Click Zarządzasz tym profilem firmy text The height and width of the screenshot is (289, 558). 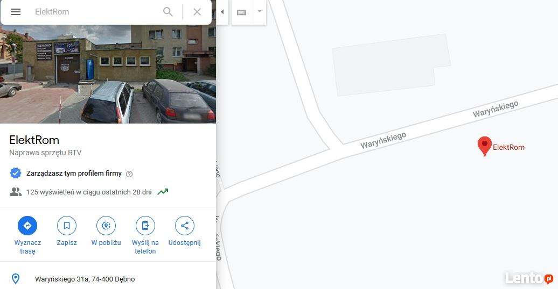click(74, 174)
